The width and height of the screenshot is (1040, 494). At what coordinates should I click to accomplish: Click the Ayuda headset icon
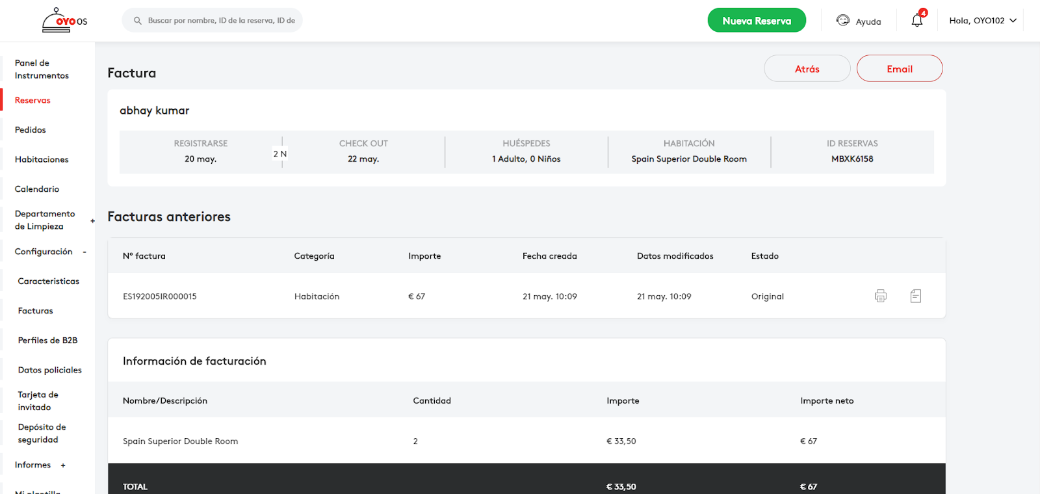pos(843,20)
